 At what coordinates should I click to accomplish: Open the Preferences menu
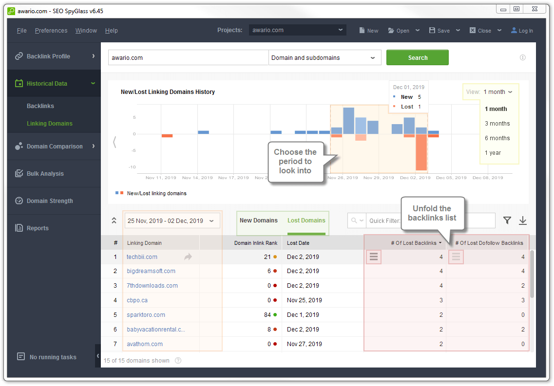click(x=51, y=30)
